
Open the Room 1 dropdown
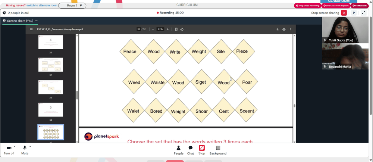coord(72,6)
